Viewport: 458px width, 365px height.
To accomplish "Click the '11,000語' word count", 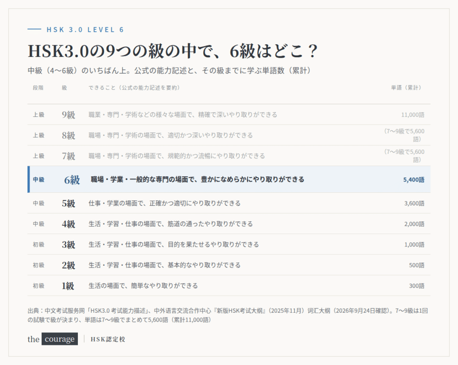I will pyautogui.click(x=413, y=115).
